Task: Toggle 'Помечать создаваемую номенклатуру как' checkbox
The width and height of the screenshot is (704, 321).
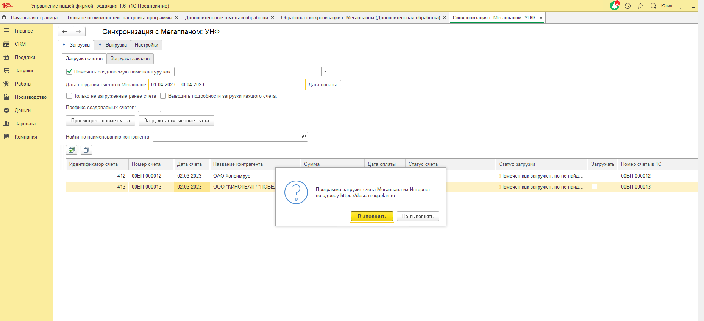Action: [69, 72]
